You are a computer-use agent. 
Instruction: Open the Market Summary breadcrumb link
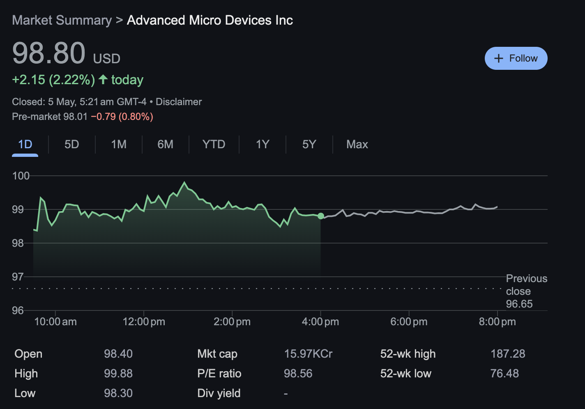point(62,20)
